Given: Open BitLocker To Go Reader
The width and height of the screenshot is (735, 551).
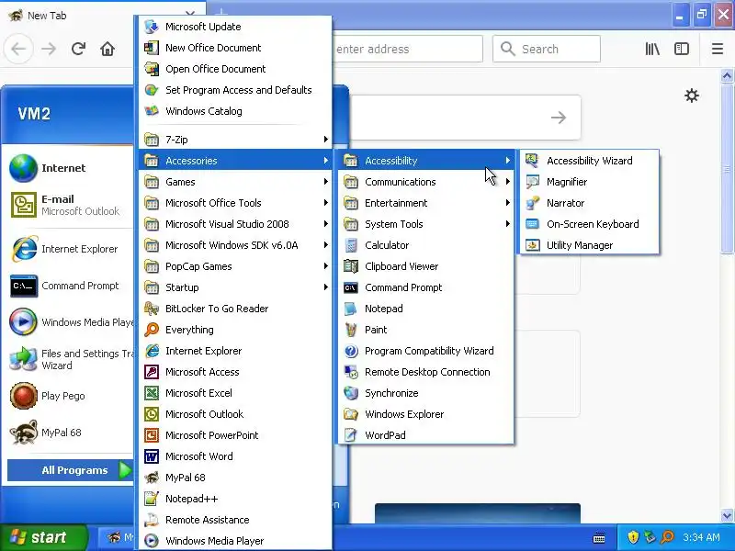Looking at the screenshot, I should 235,309.
